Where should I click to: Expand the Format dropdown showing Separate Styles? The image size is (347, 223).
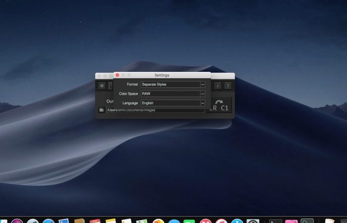pyautogui.click(x=173, y=84)
